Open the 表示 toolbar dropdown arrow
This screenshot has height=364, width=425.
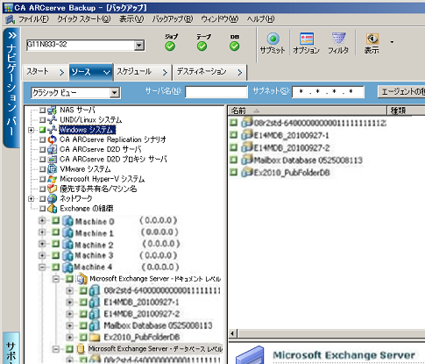coord(392,42)
